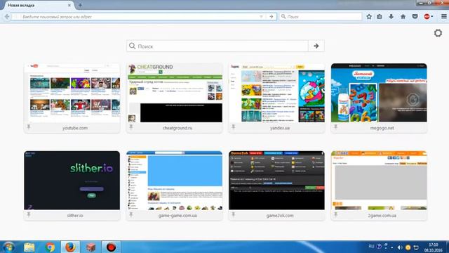Open new tab page settings gear

pyautogui.click(x=438, y=33)
